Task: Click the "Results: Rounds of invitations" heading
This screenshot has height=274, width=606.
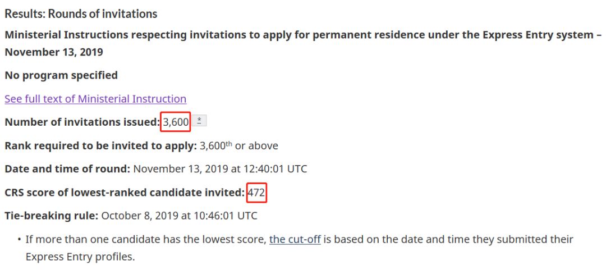Action: point(81,13)
